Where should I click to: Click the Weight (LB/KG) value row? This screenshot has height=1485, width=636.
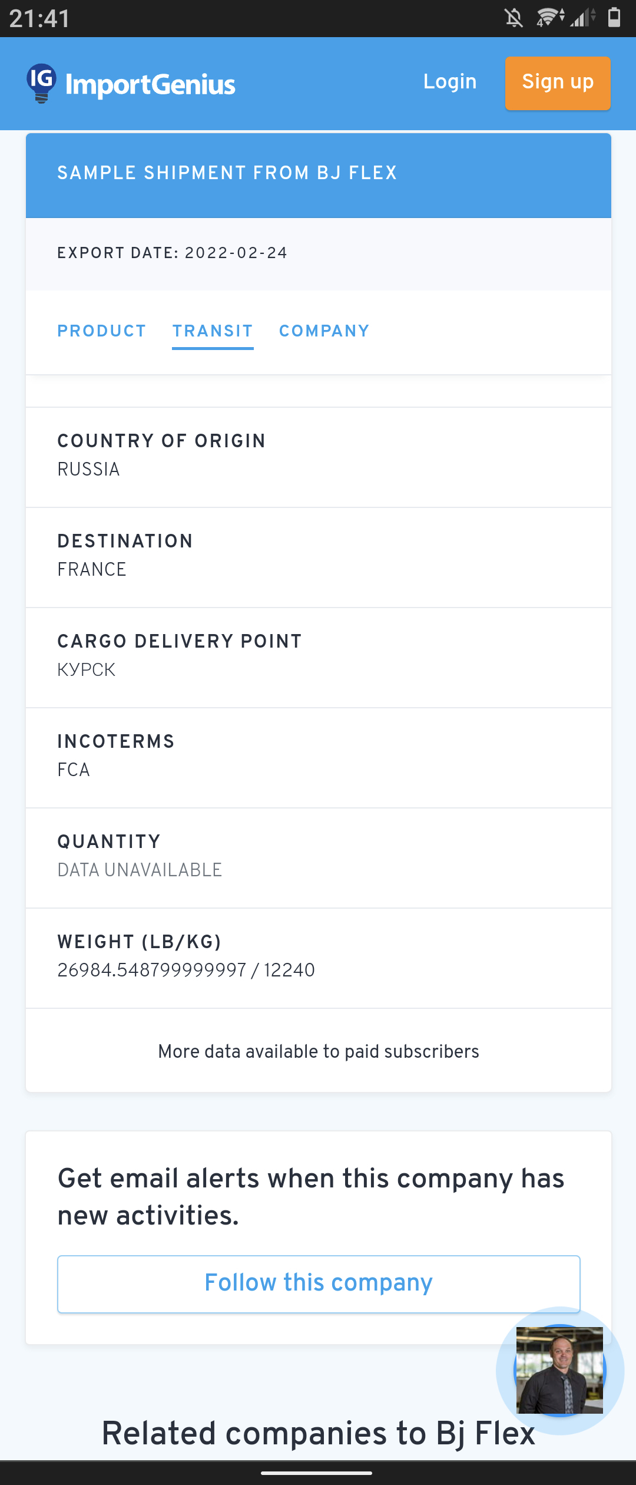(318, 957)
